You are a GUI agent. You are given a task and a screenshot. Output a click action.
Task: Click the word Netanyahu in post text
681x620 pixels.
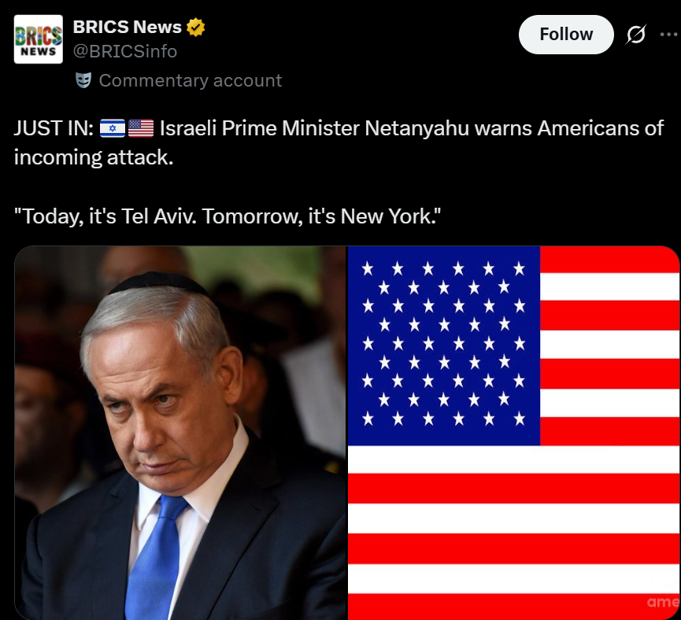pyautogui.click(x=416, y=128)
